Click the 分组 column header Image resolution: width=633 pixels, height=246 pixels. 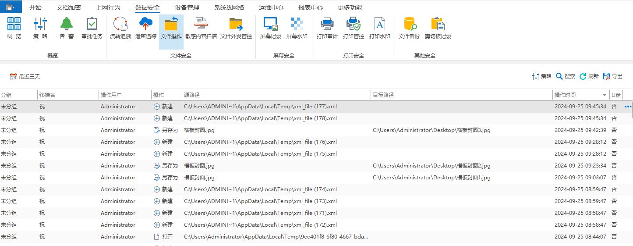(x=18, y=95)
